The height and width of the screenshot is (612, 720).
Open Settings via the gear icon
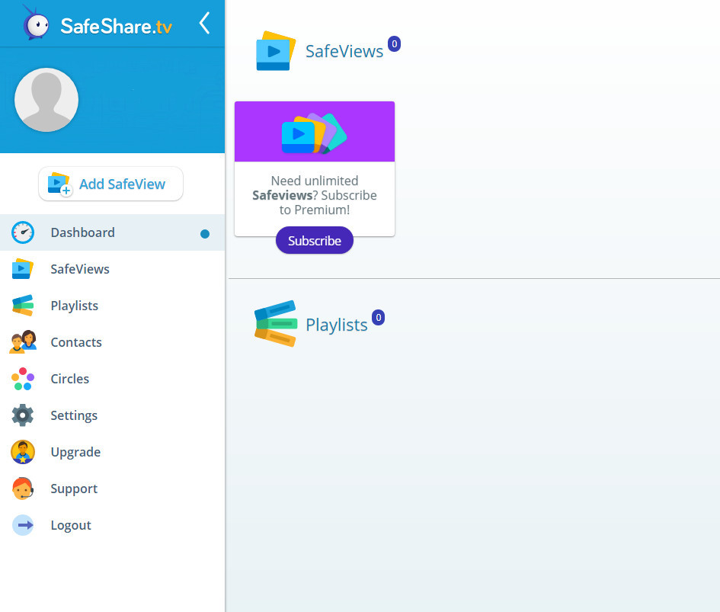click(x=23, y=415)
